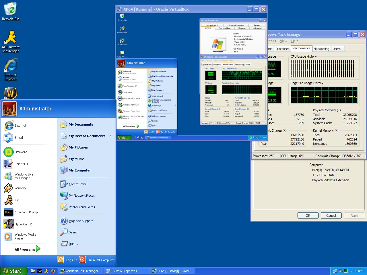Viewport: 367px width, 275px height.
Task: Open Computer Name tab in guest System Properties
Action: click(x=225, y=28)
